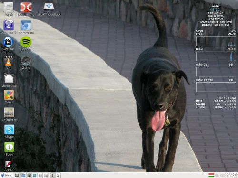238x178 pixels.
Task: Open the file manager taskbar folder icon
Action: click(x=23, y=175)
